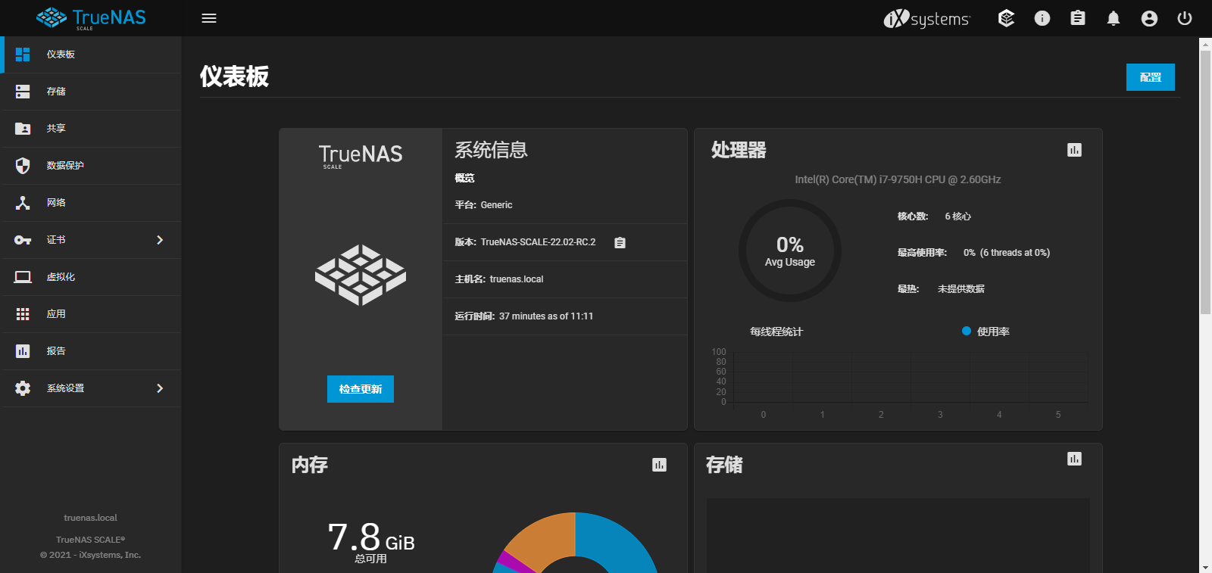
Task: Click the shared folder icon for 共享
Action: pos(23,129)
